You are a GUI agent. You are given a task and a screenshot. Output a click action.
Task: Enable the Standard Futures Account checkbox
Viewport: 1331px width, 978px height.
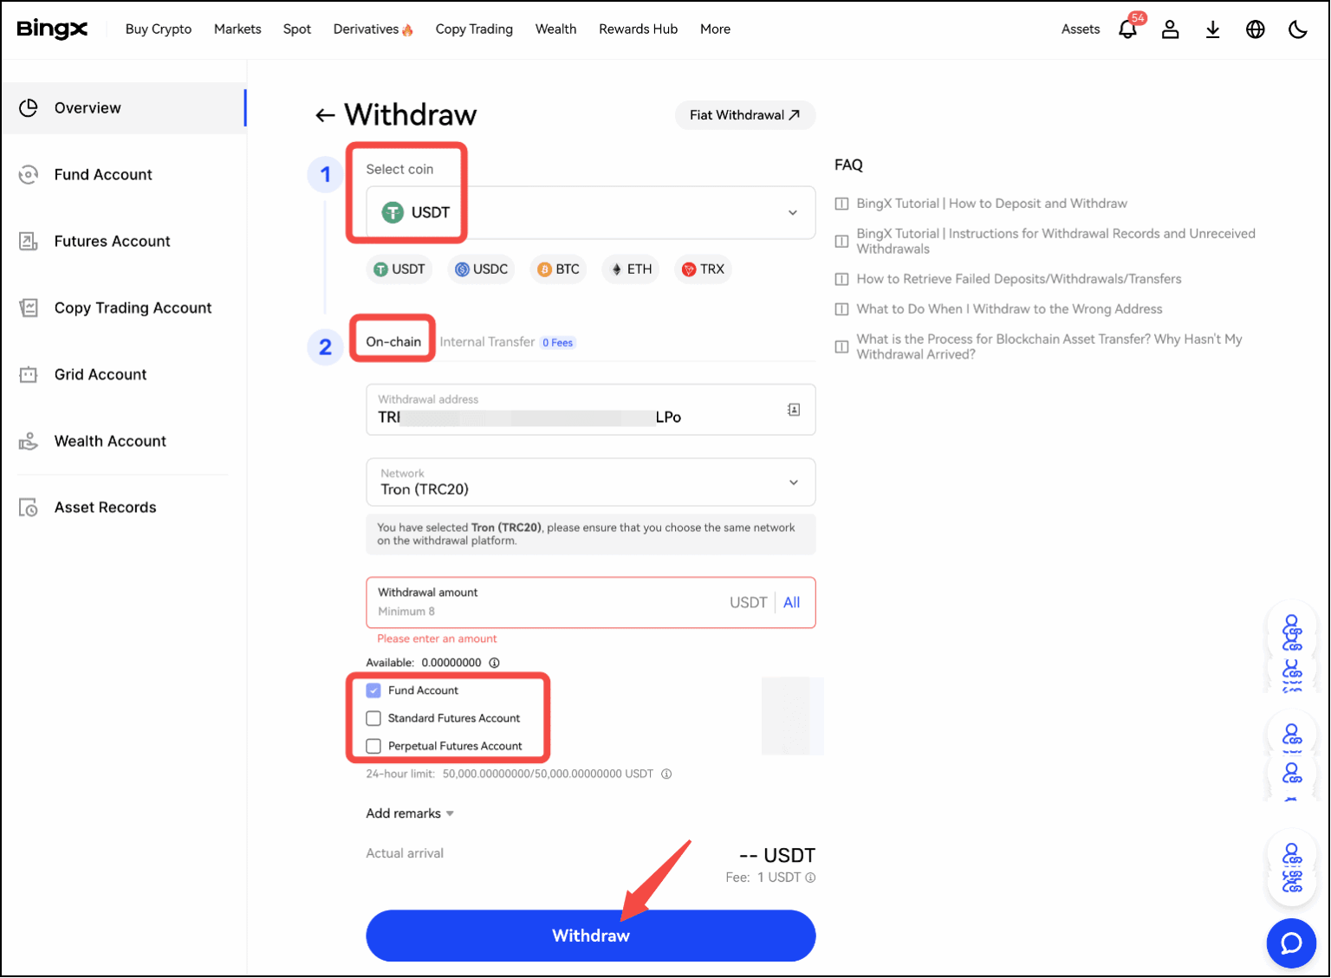tap(373, 718)
